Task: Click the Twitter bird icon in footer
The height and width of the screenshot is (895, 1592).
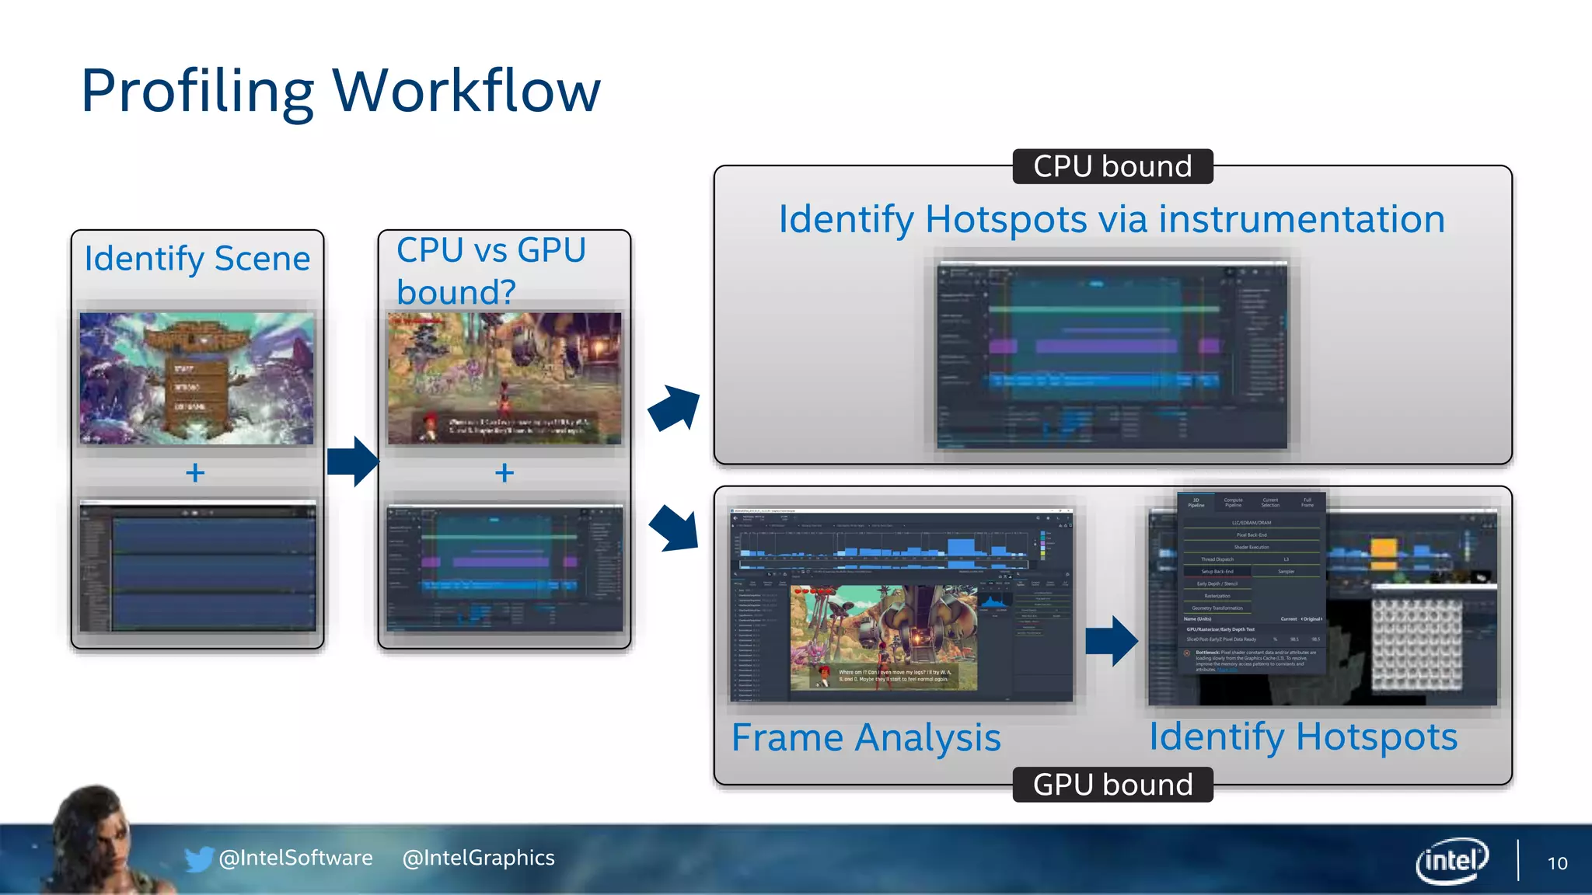Action: tap(198, 858)
